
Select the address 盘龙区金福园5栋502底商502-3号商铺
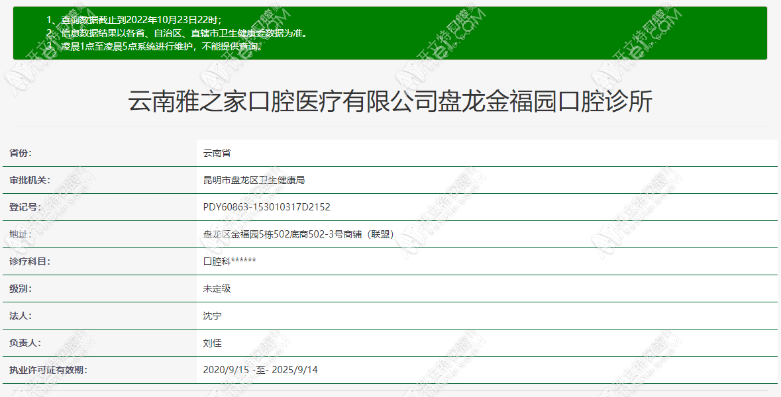click(299, 234)
